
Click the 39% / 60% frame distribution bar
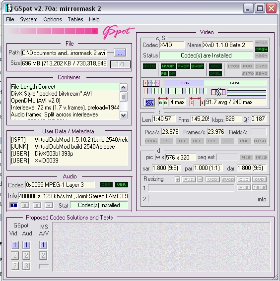(214, 83)
